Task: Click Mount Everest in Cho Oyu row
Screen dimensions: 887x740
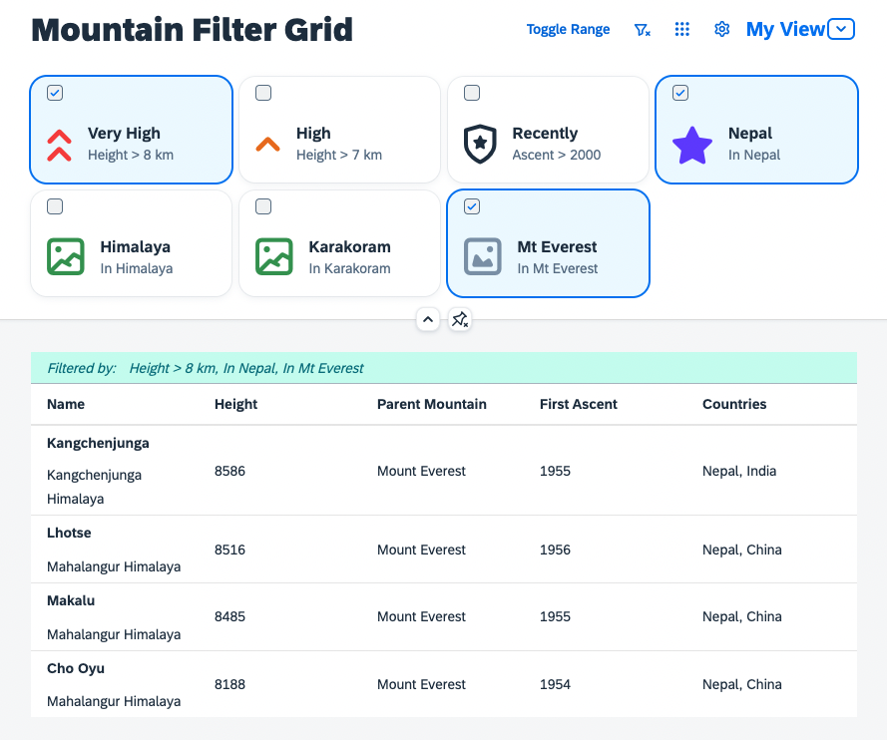Action: click(x=421, y=684)
